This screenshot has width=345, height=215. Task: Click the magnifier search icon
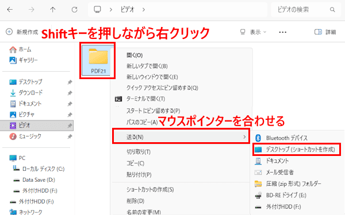click(332, 10)
